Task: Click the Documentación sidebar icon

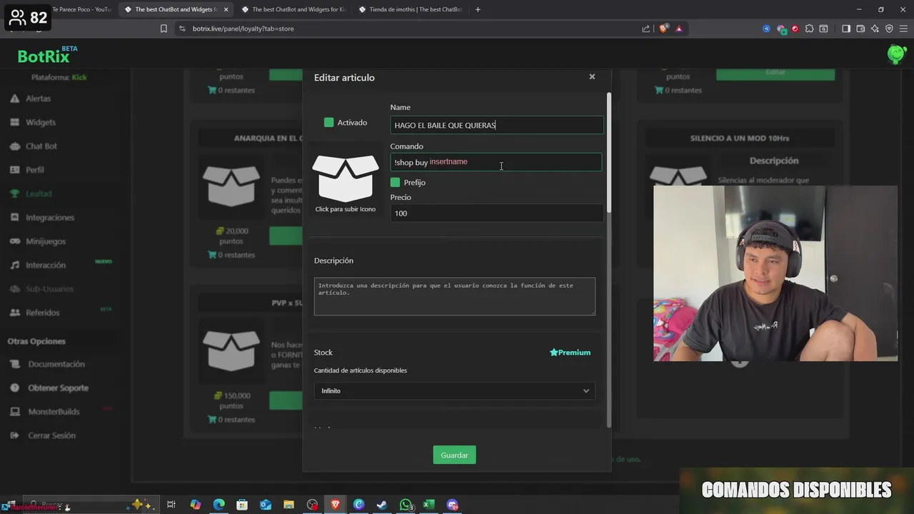Action: 14,364
